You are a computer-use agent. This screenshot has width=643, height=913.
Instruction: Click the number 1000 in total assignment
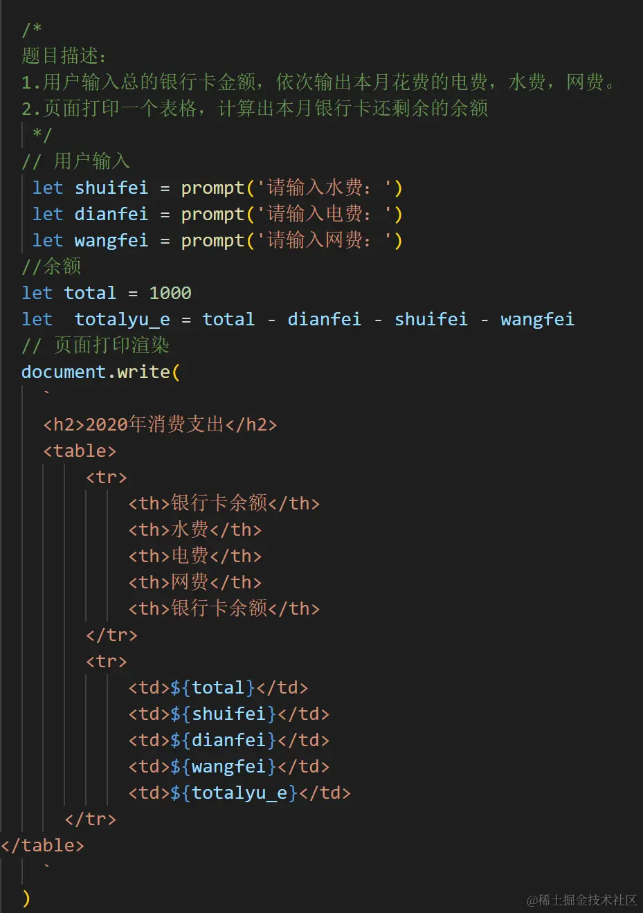point(170,293)
